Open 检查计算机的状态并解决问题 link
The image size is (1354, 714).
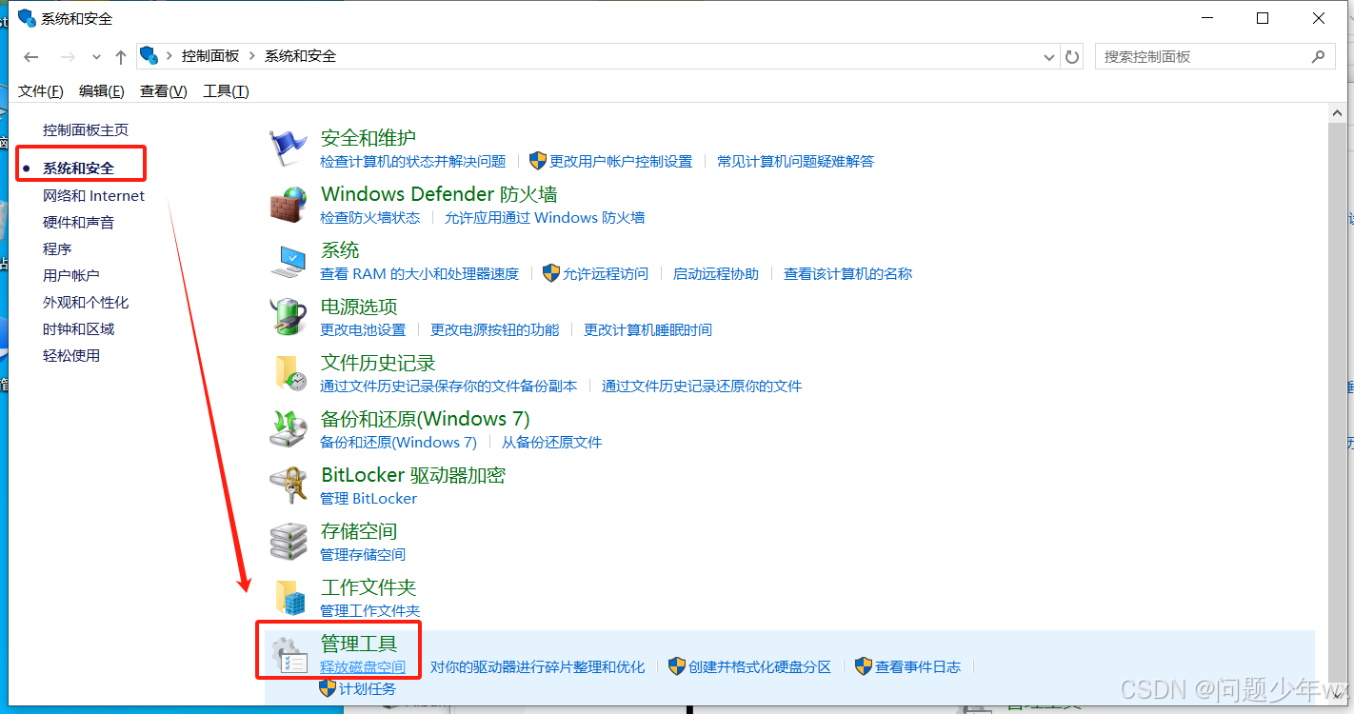pyautogui.click(x=413, y=162)
